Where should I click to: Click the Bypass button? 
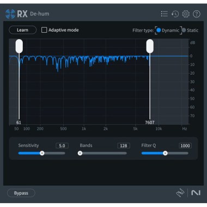(x=21, y=193)
